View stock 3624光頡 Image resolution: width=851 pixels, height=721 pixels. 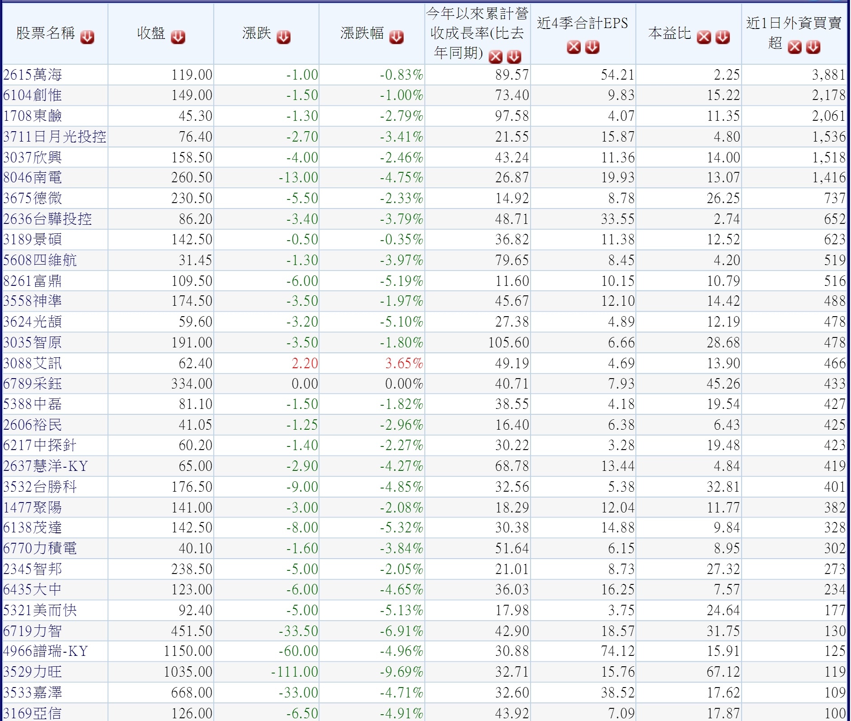click(x=33, y=322)
